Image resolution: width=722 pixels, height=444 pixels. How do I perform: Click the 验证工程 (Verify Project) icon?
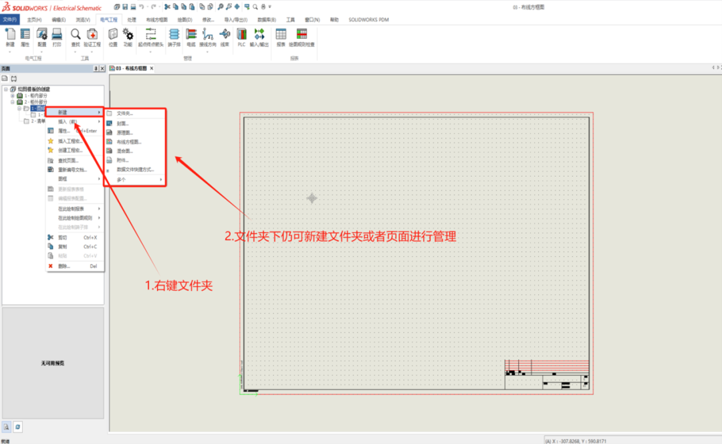pyautogui.click(x=92, y=34)
